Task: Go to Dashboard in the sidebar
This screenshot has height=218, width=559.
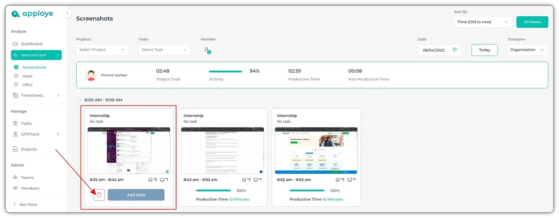Action: [x=31, y=44]
